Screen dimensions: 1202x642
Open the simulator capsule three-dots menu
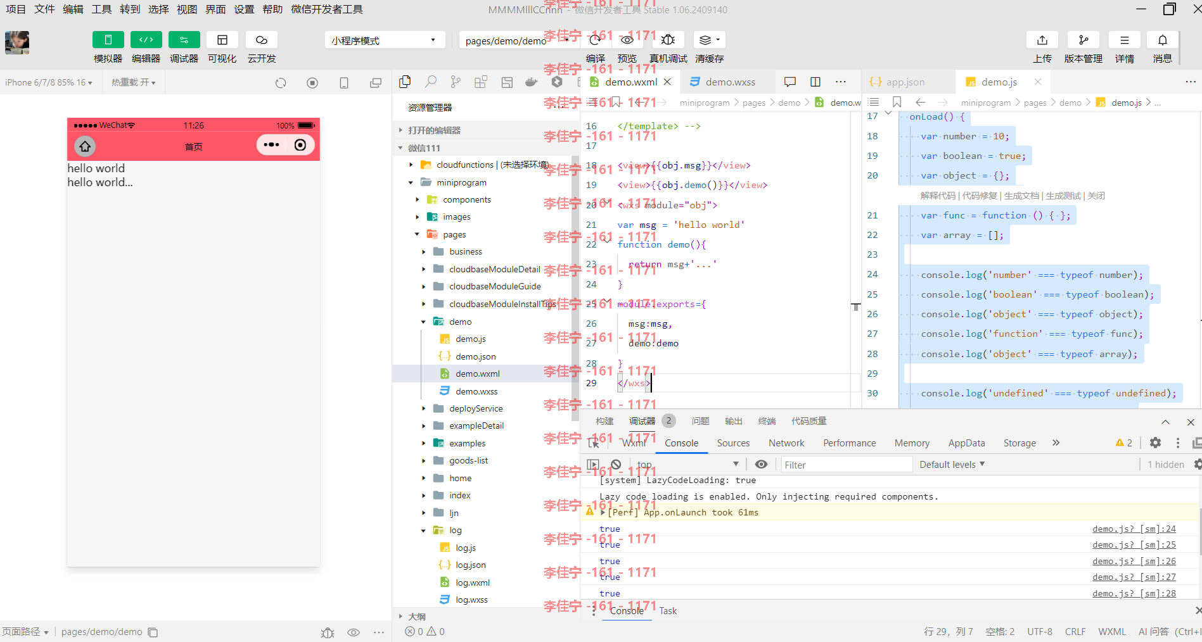point(271,145)
